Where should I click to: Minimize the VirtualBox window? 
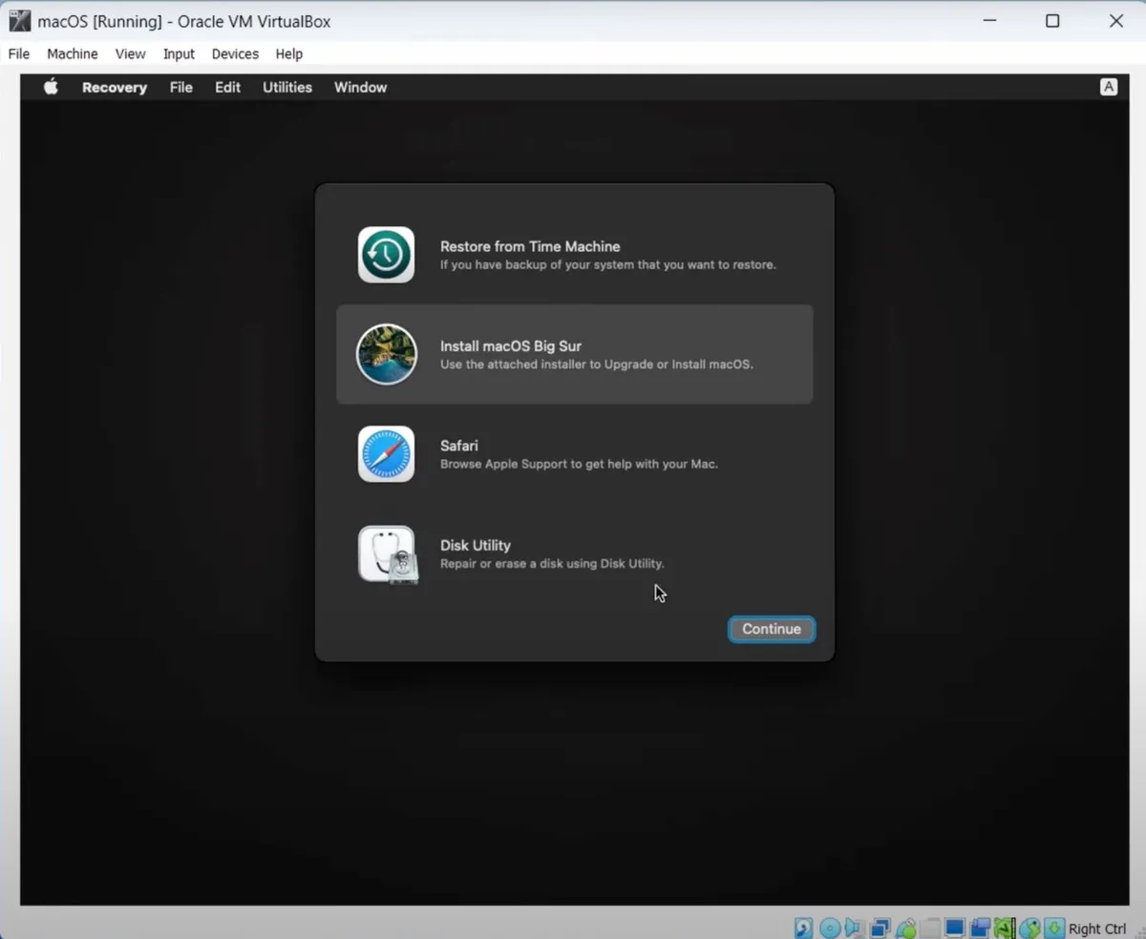(988, 21)
